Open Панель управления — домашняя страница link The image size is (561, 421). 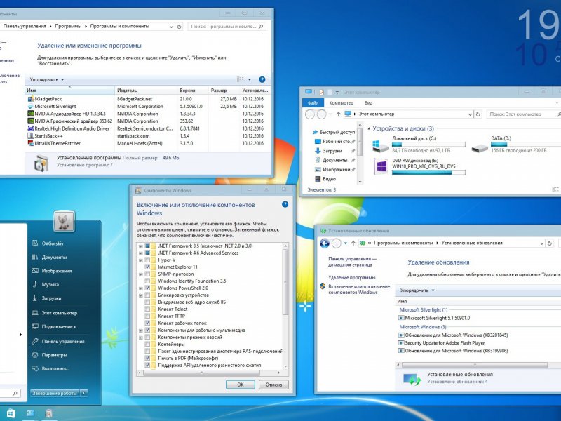(353, 262)
